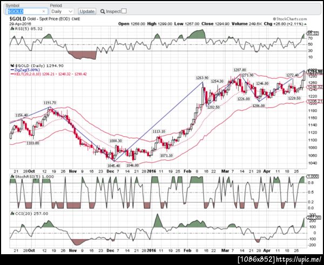The image size is (324, 265).
Task: Enable the Inspect checkbox
Action: (x=124, y=11)
